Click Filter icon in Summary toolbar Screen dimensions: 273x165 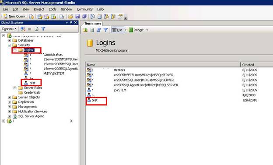coord(105,30)
